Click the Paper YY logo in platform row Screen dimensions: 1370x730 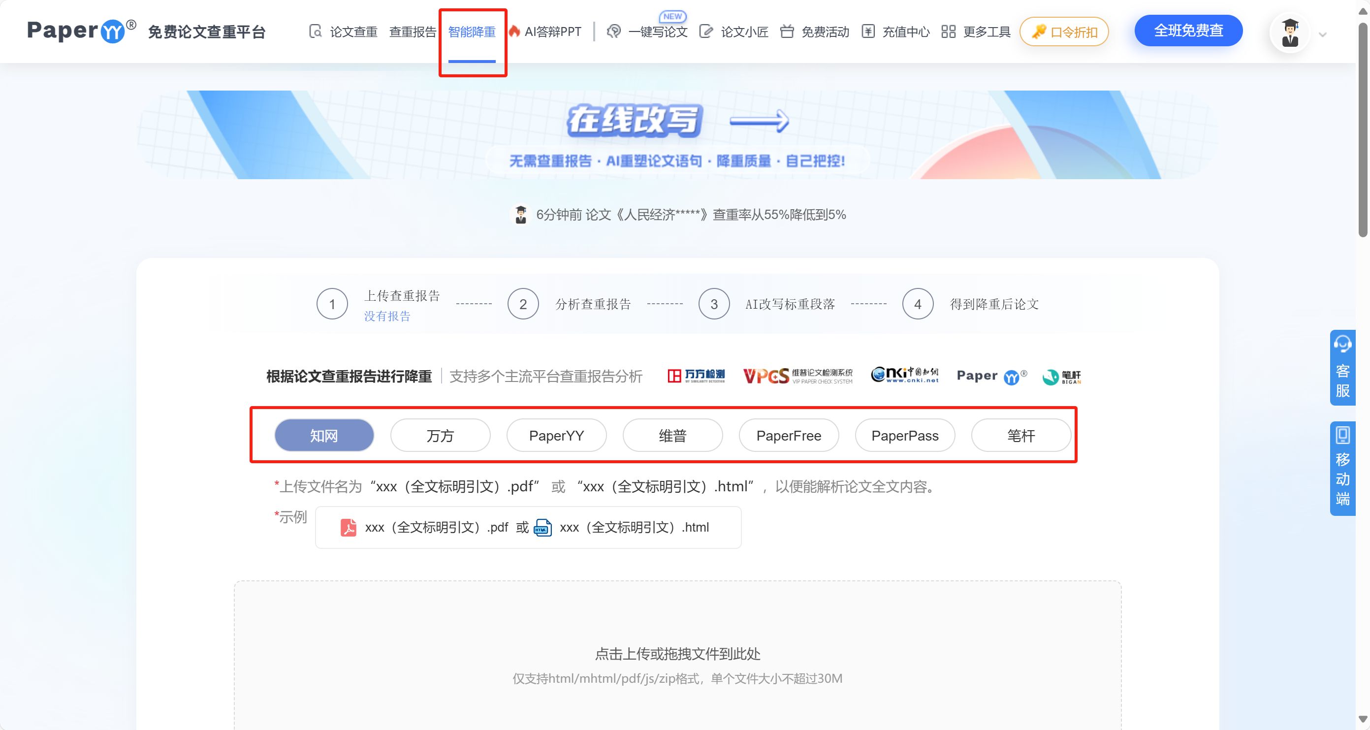pyautogui.click(x=992, y=376)
